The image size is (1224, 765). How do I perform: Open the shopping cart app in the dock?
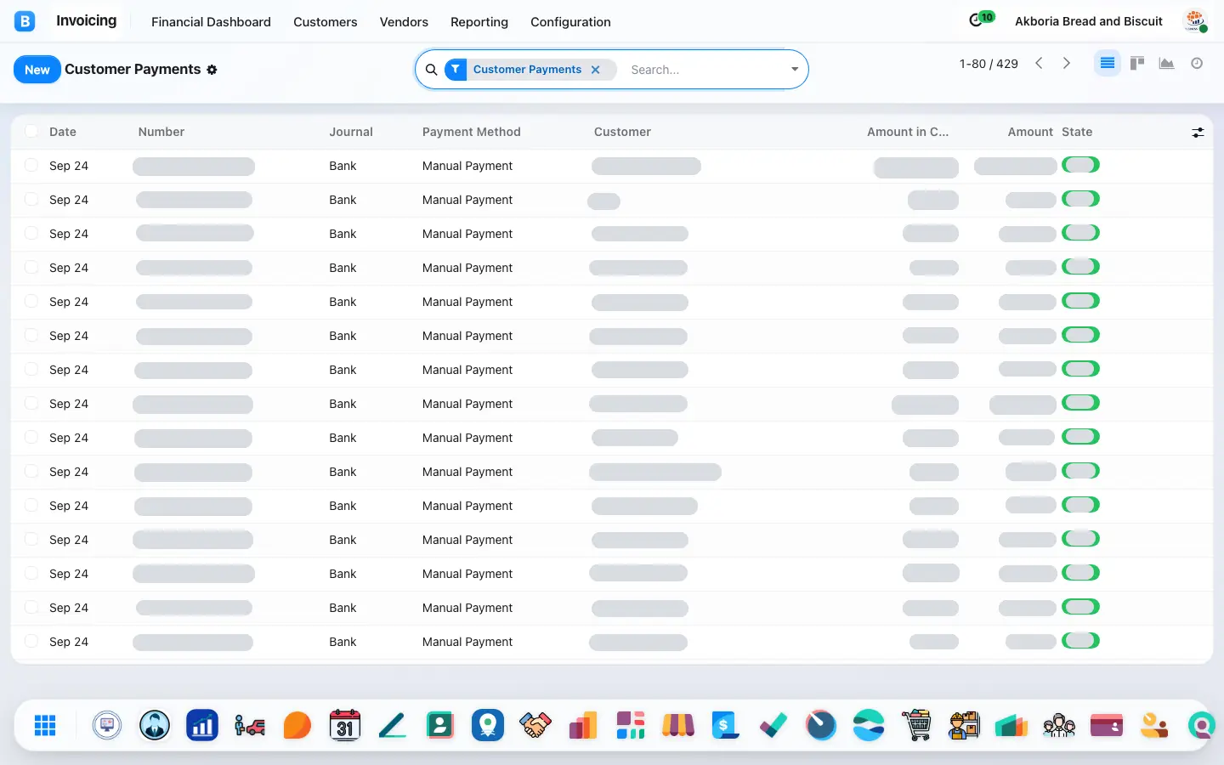point(916,725)
